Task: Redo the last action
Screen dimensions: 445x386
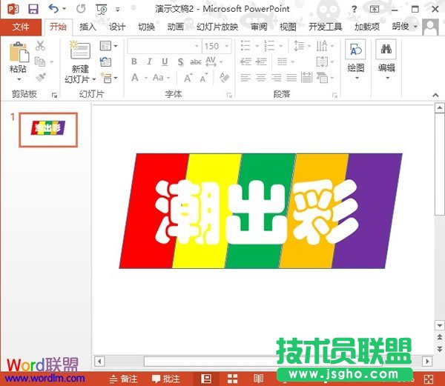Action: [81, 9]
